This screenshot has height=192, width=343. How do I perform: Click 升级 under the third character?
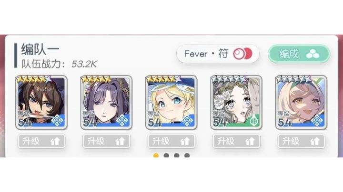pos(171,141)
